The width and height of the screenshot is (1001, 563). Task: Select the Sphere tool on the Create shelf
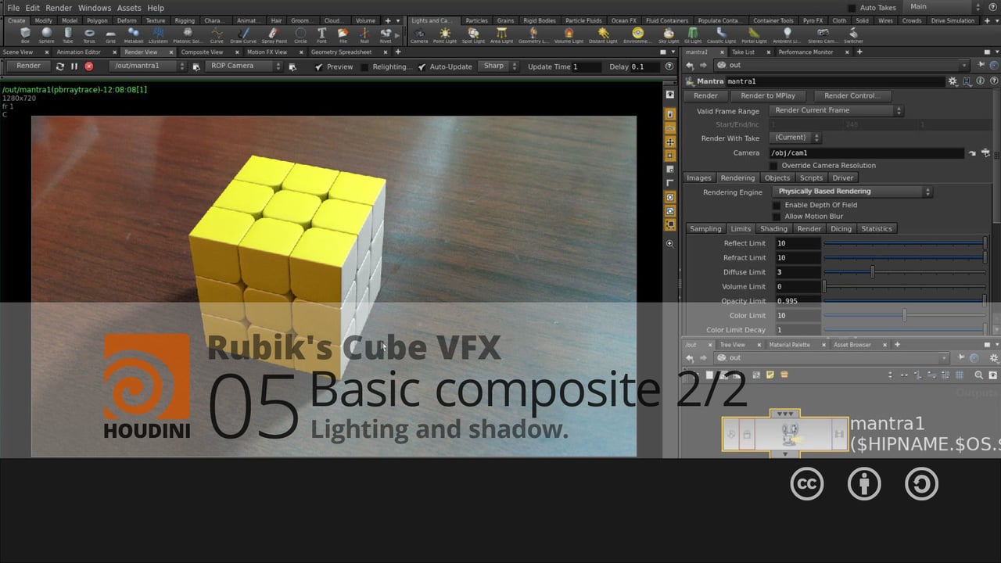coord(45,34)
